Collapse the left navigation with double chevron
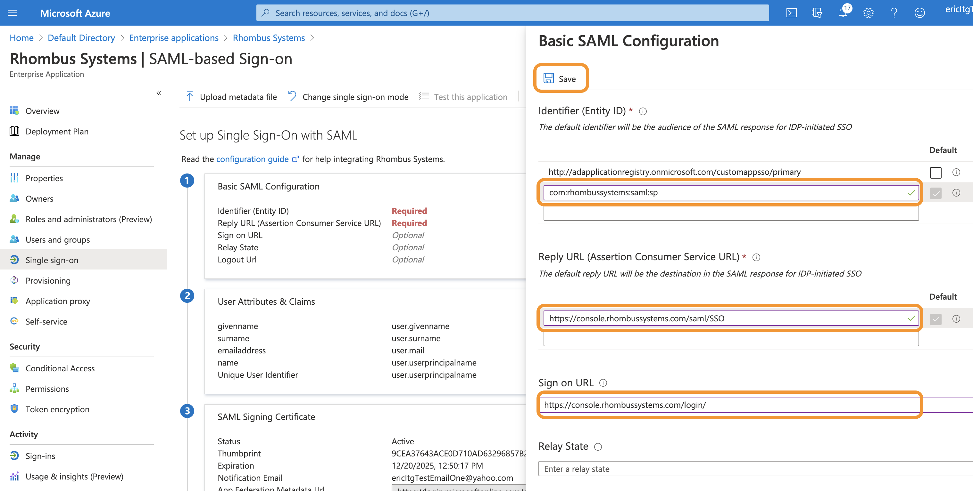The image size is (973, 491). (159, 93)
